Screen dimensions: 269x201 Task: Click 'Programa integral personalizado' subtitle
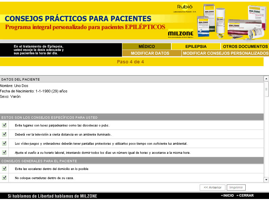click(x=85, y=27)
